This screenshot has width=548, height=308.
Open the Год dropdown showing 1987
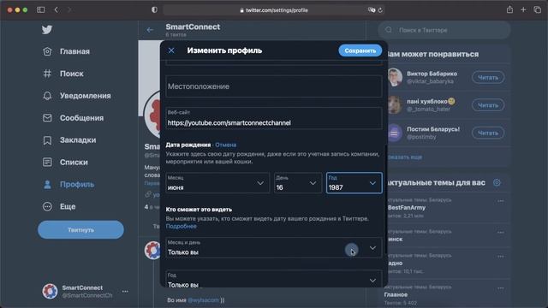click(354, 183)
